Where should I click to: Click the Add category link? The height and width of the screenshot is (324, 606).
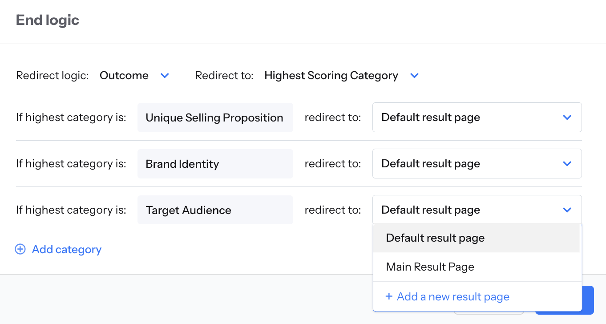click(67, 250)
